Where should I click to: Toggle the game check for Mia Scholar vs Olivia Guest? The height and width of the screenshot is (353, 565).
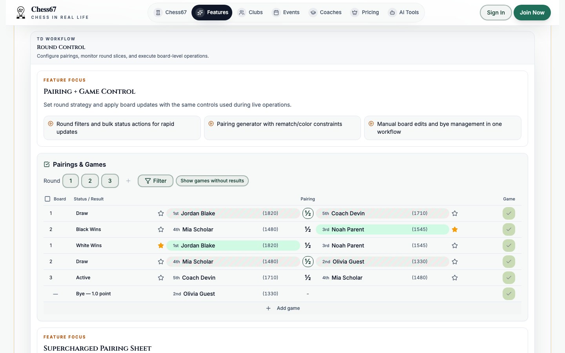tap(509, 262)
